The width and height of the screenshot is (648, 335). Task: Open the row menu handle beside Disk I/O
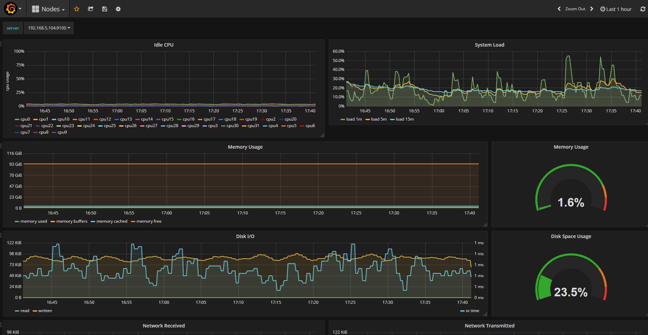[x=1, y=235]
